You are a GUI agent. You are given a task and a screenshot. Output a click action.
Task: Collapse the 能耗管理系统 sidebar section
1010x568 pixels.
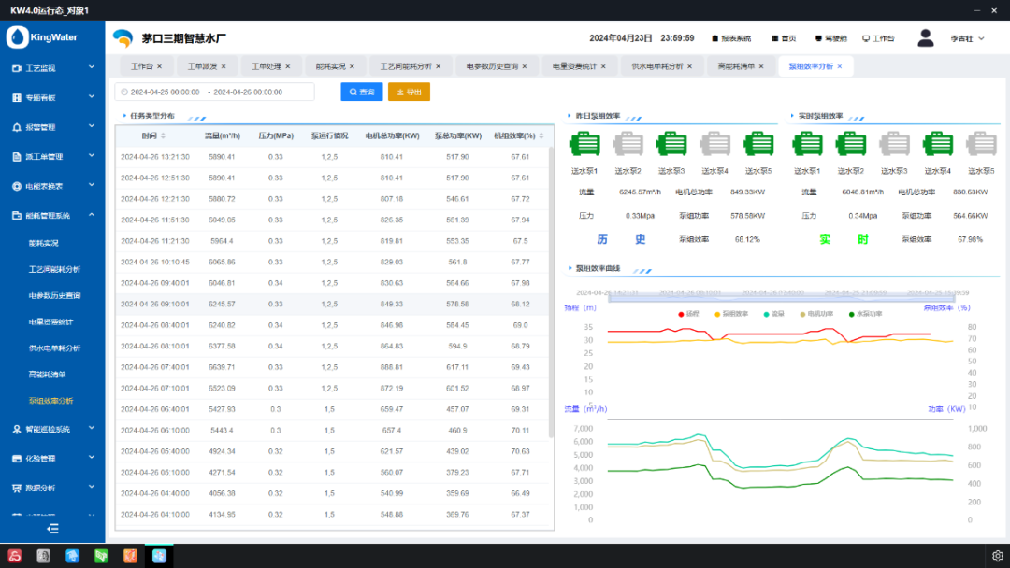tap(52, 215)
